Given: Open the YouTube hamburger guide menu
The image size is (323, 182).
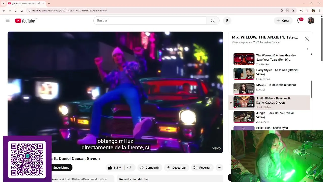Looking at the screenshot, I should click(x=8, y=20).
